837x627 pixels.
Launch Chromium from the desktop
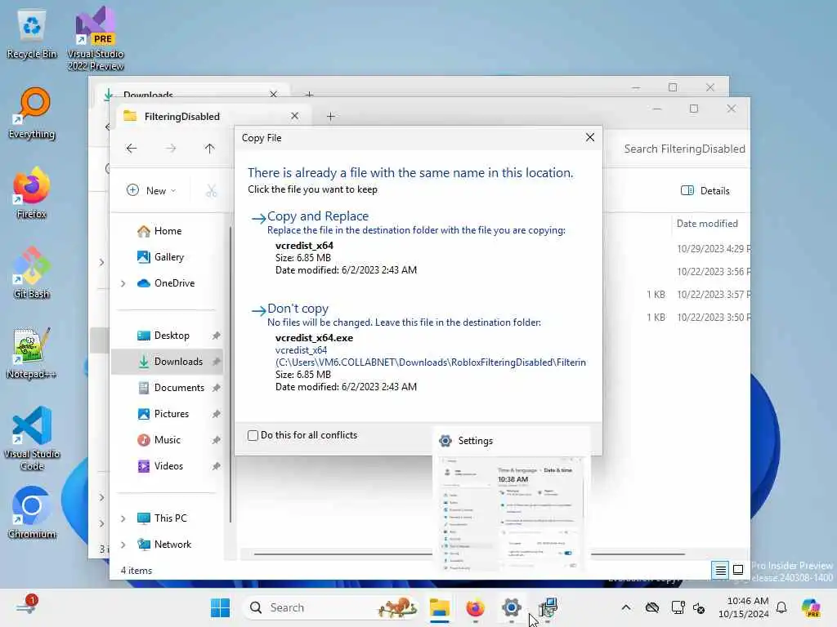pyautogui.click(x=32, y=514)
